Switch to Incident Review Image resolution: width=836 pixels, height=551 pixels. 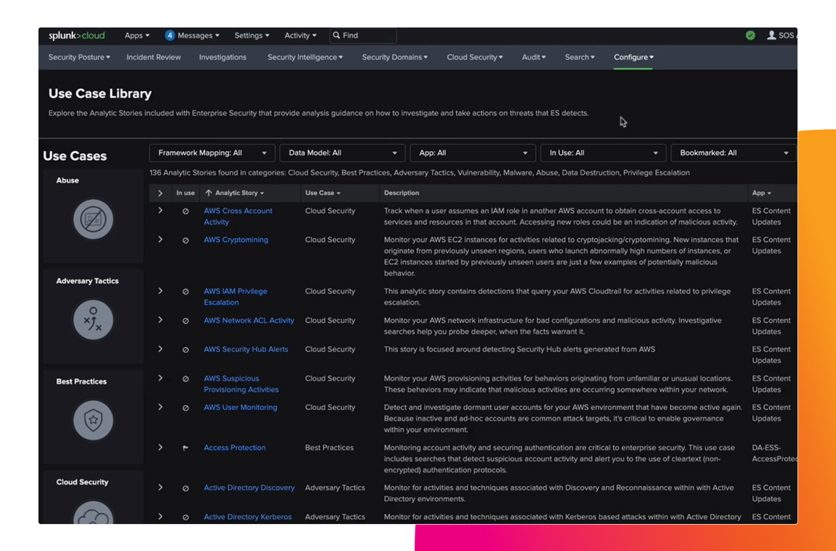click(x=153, y=57)
